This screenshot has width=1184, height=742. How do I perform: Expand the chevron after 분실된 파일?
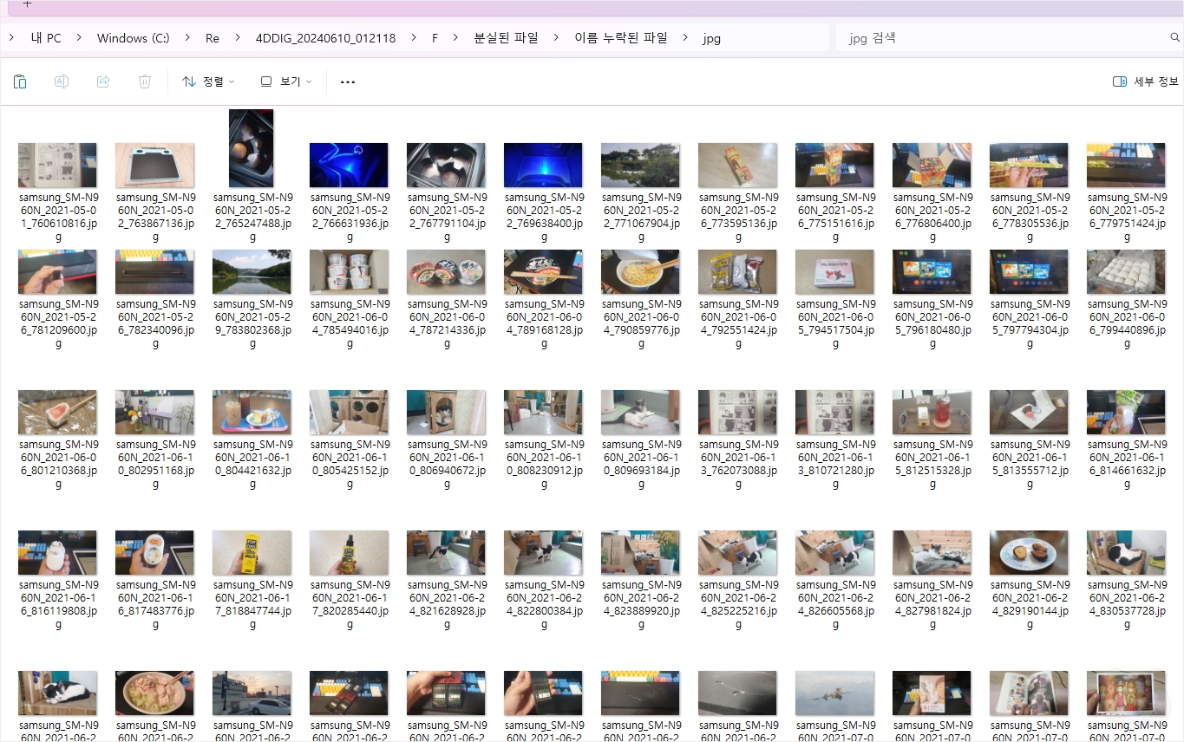coord(556,38)
